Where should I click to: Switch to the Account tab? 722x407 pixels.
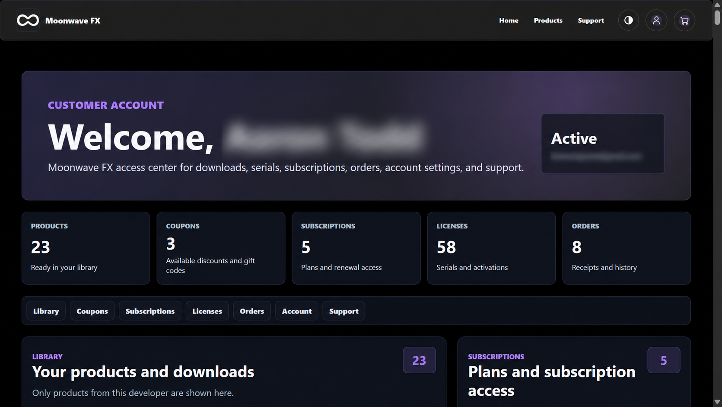pos(296,311)
